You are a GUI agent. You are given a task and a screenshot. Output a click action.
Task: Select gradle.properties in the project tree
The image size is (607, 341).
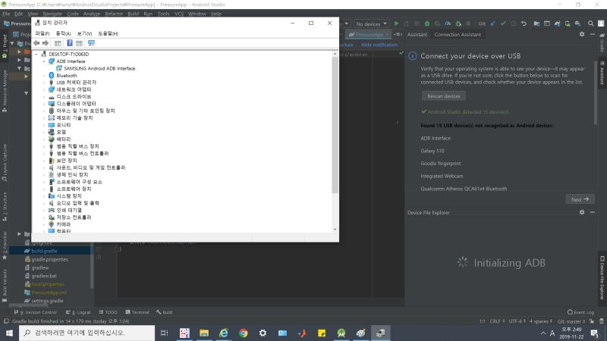[x=49, y=259]
